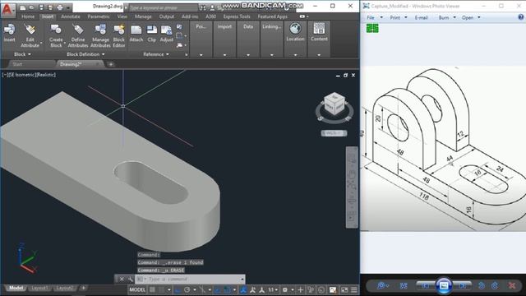Click the Location globe icon
526x296 pixels.
(x=295, y=29)
